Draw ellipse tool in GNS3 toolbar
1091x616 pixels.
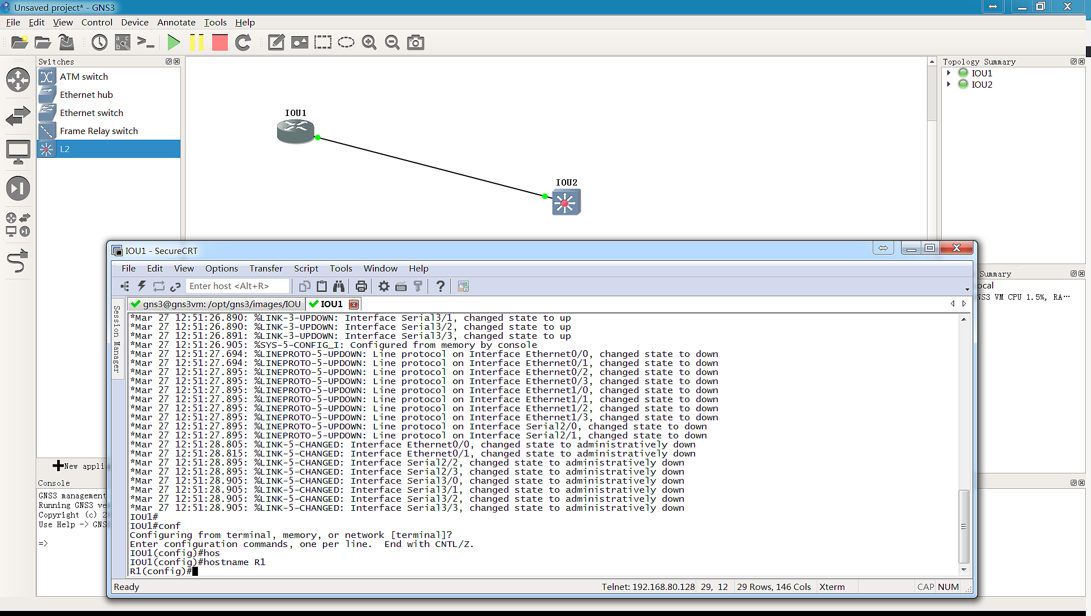(346, 42)
